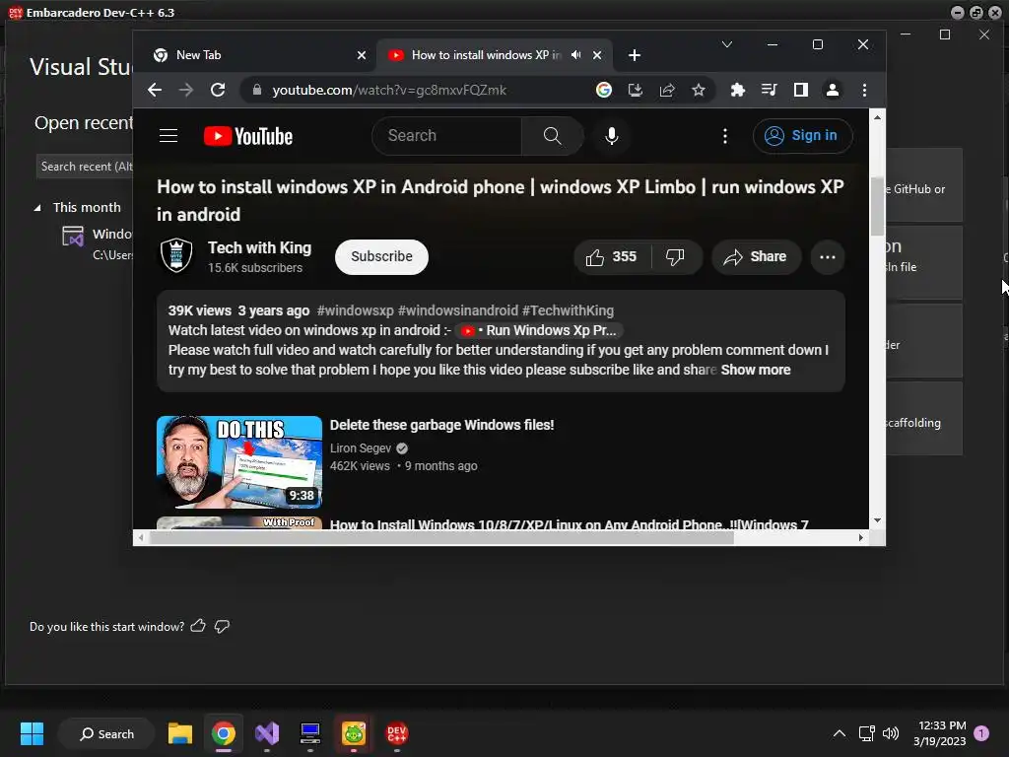Viewport: 1009px width, 757px height.
Task: Thumbs up the Visual Studio start window
Action: pos(198,626)
